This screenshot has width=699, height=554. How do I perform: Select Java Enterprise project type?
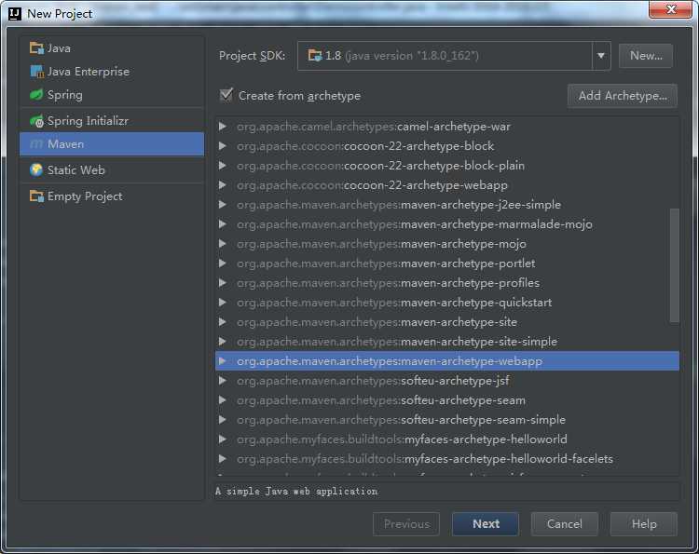(x=112, y=72)
